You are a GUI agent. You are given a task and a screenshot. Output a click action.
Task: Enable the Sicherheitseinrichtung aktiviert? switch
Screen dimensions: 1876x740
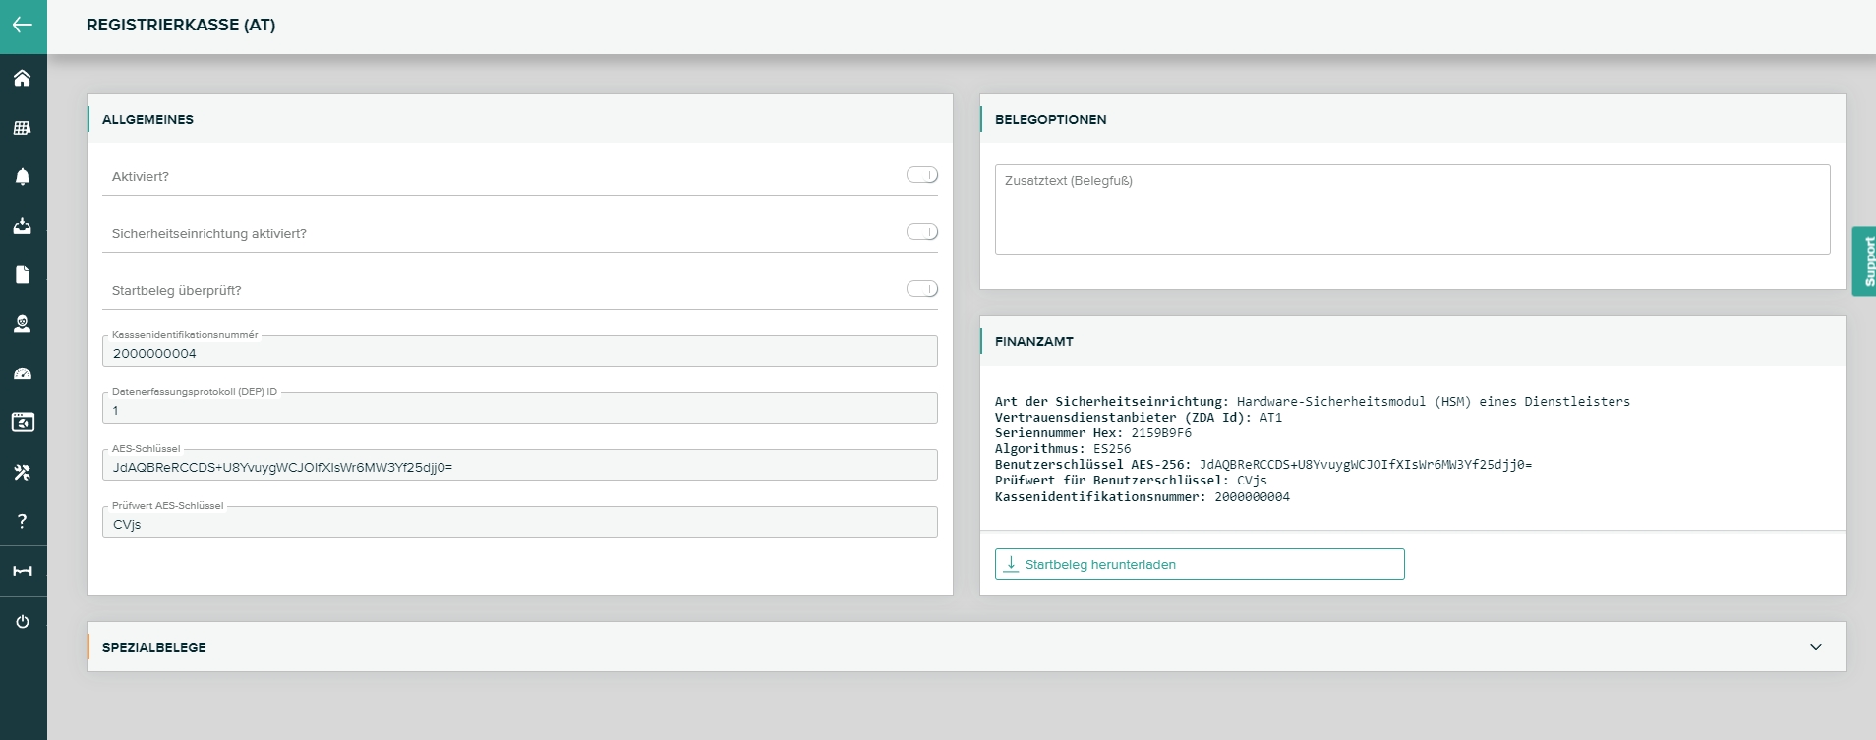921,232
